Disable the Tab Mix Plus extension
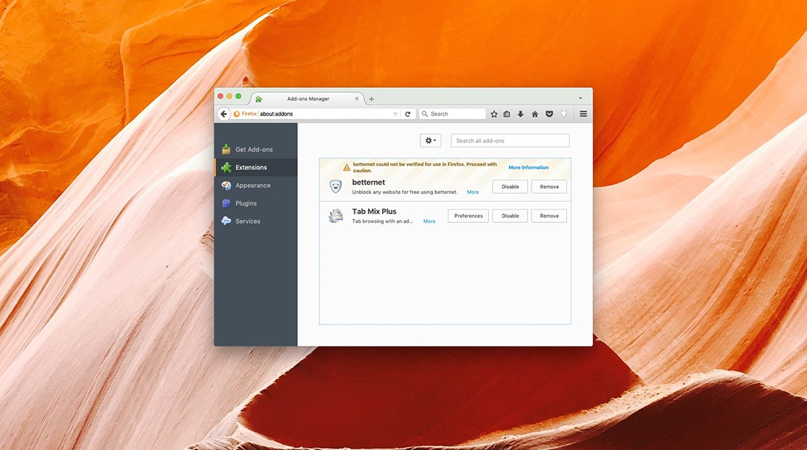The height and width of the screenshot is (450, 807). pos(510,216)
